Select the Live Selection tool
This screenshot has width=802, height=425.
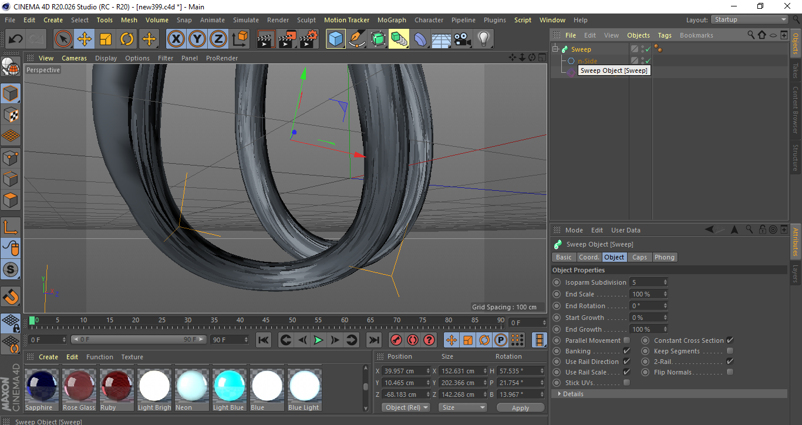(x=63, y=39)
